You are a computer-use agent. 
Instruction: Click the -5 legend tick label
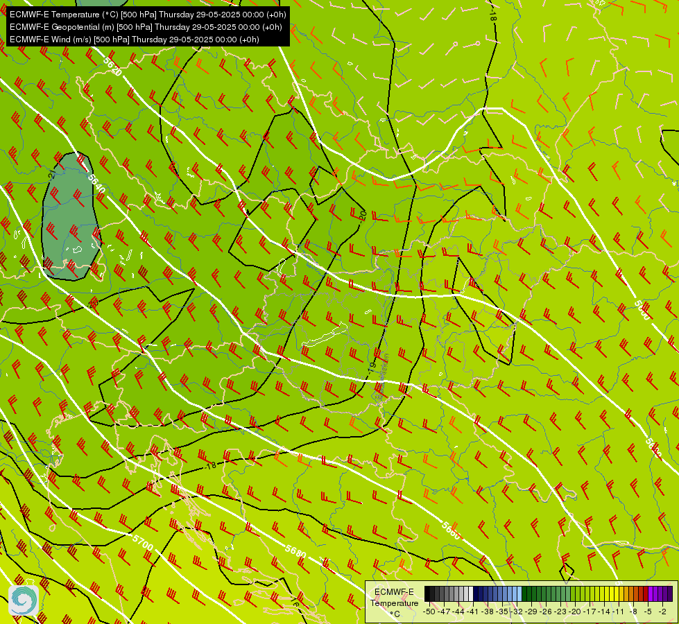648,612
